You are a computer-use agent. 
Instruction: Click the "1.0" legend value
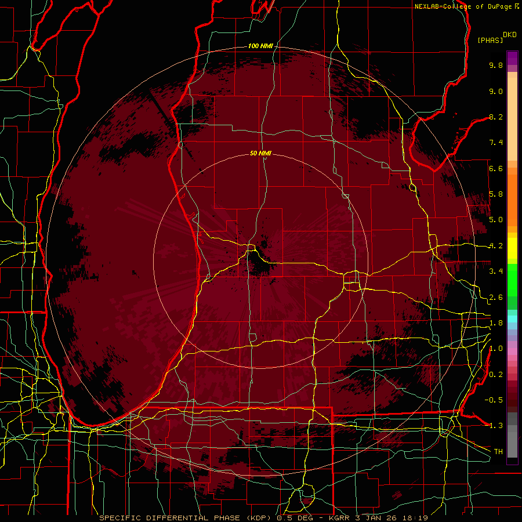pyautogui.click(x=496, y=349)
